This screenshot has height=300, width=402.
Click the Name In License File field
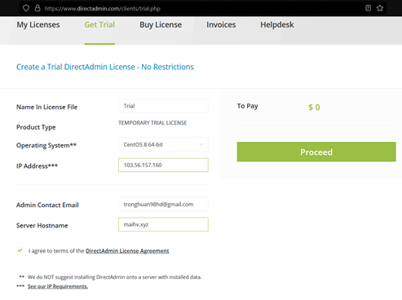[x=163, y=106]
